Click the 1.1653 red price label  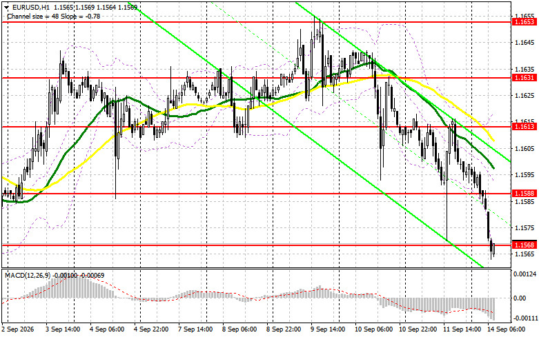click(x=525, y=22)
